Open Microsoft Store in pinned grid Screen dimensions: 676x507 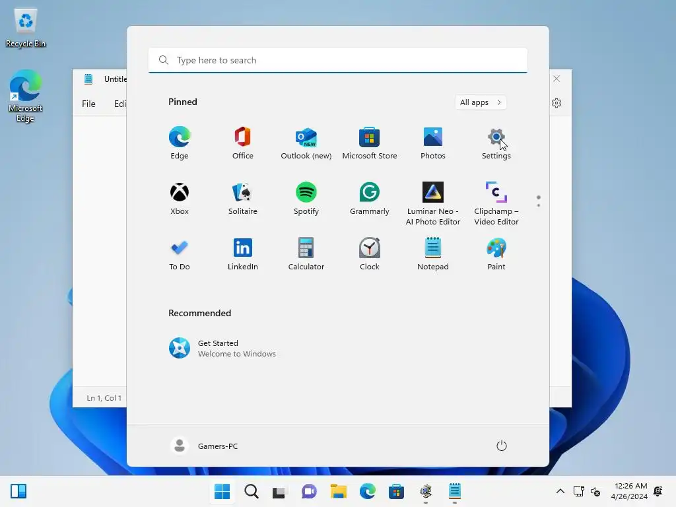click(x=370, y=143)
